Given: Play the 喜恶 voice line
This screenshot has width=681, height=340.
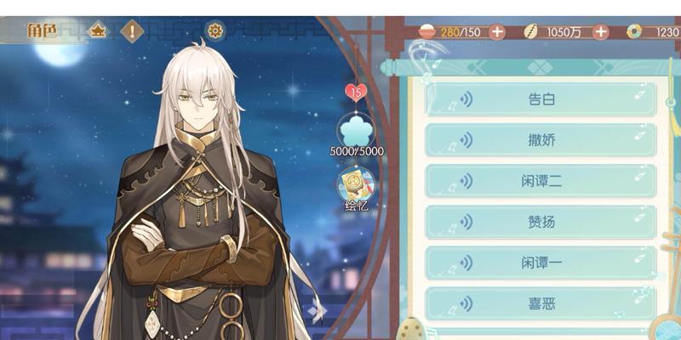Looking at the screenshot, I should click(x=541, y=303).
